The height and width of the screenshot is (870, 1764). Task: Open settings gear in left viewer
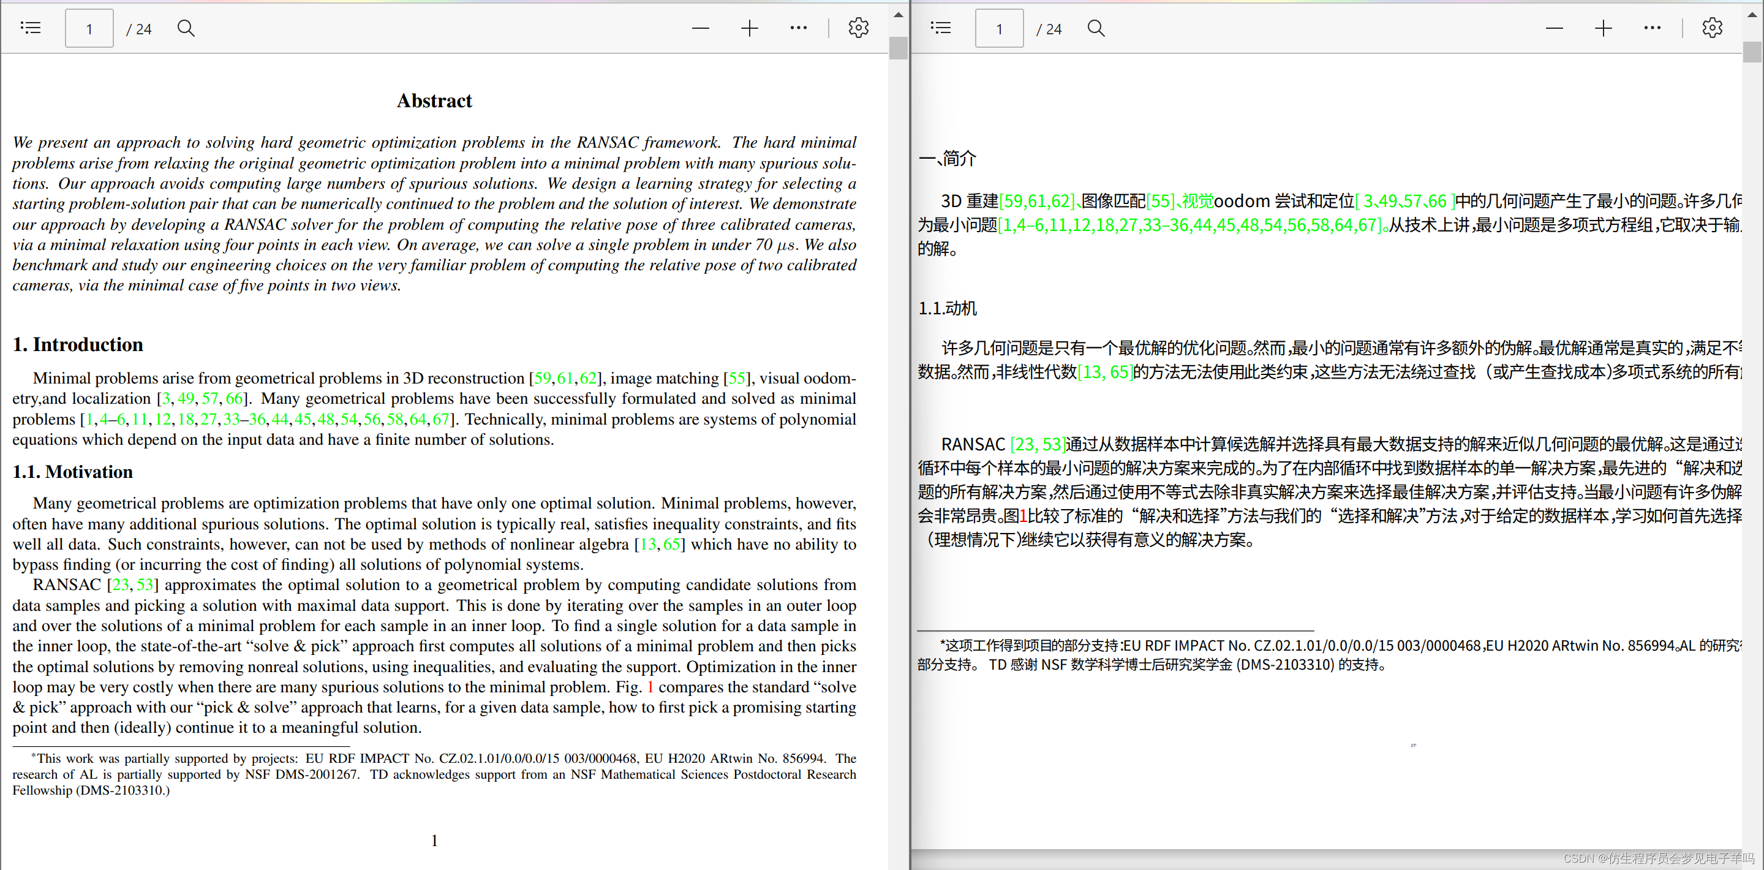click(x=859, y=28)
